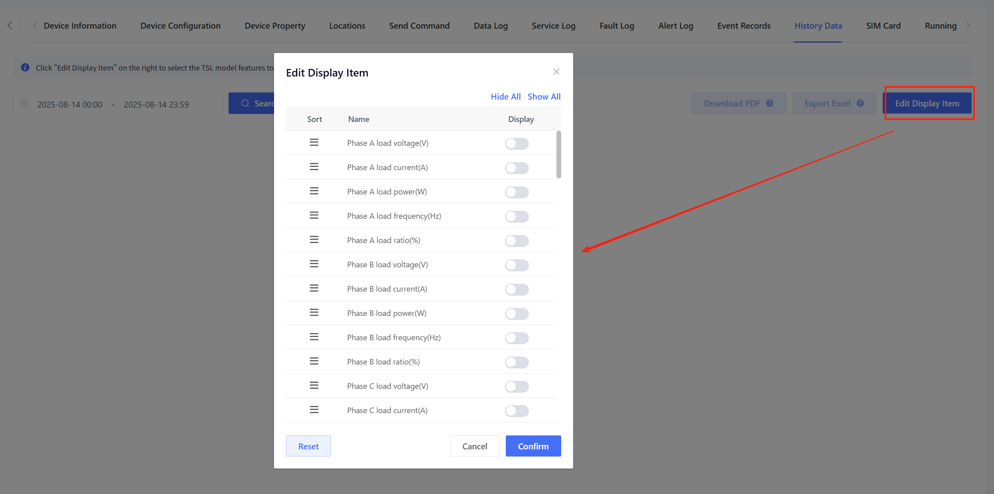The height and width of the screenshot is (494, 994).
Task: Enable display of Phase A load current
Action: (x=517, y=168)
